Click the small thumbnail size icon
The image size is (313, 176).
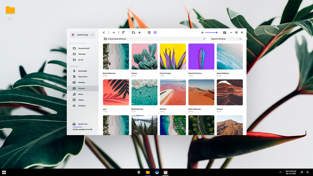pyautogui.click(x=203, y=32)
